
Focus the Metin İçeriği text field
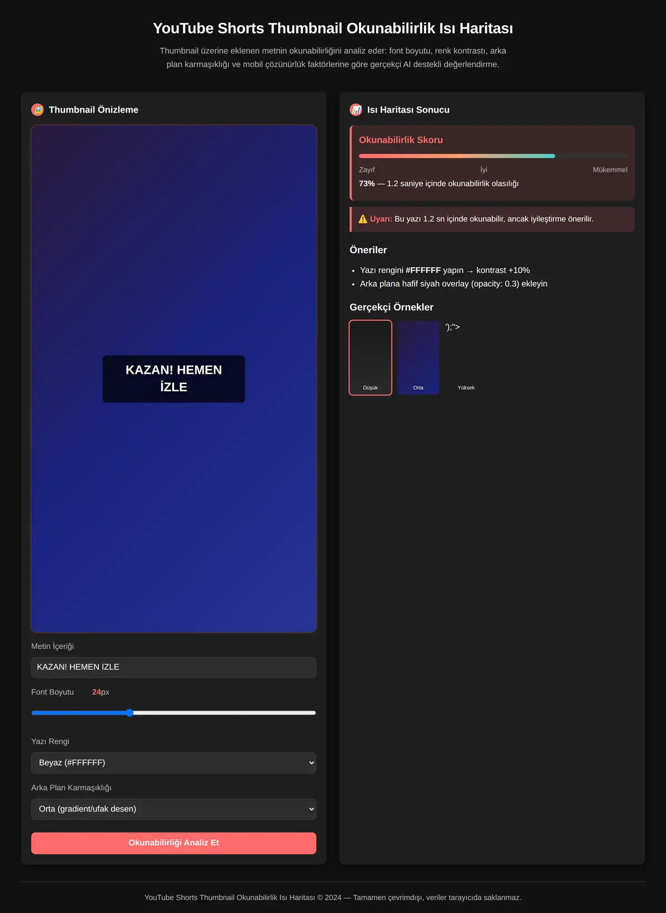tap(174, 667)
